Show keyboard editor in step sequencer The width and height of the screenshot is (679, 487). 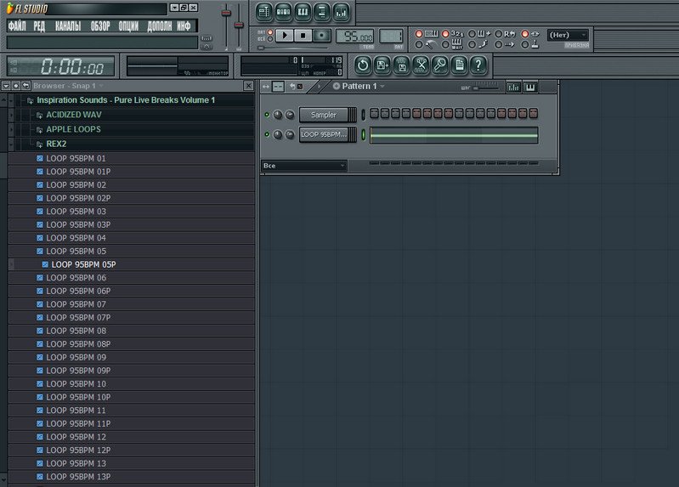click(531, 87)
